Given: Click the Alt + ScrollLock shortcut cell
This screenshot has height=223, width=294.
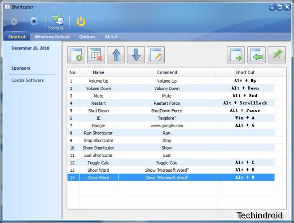Looking at the screenshot, I should coord(245,103).
